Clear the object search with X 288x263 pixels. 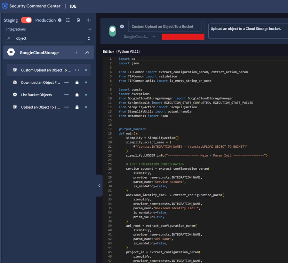coord(9,38)
